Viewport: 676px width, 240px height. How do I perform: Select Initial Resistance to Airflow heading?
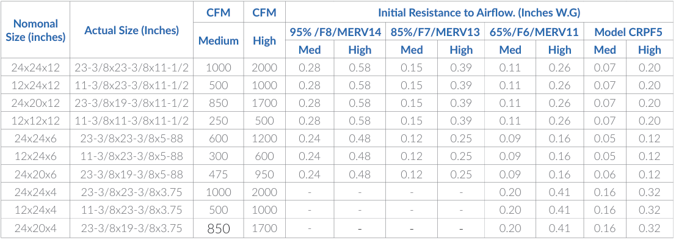[x=479, y=12]
